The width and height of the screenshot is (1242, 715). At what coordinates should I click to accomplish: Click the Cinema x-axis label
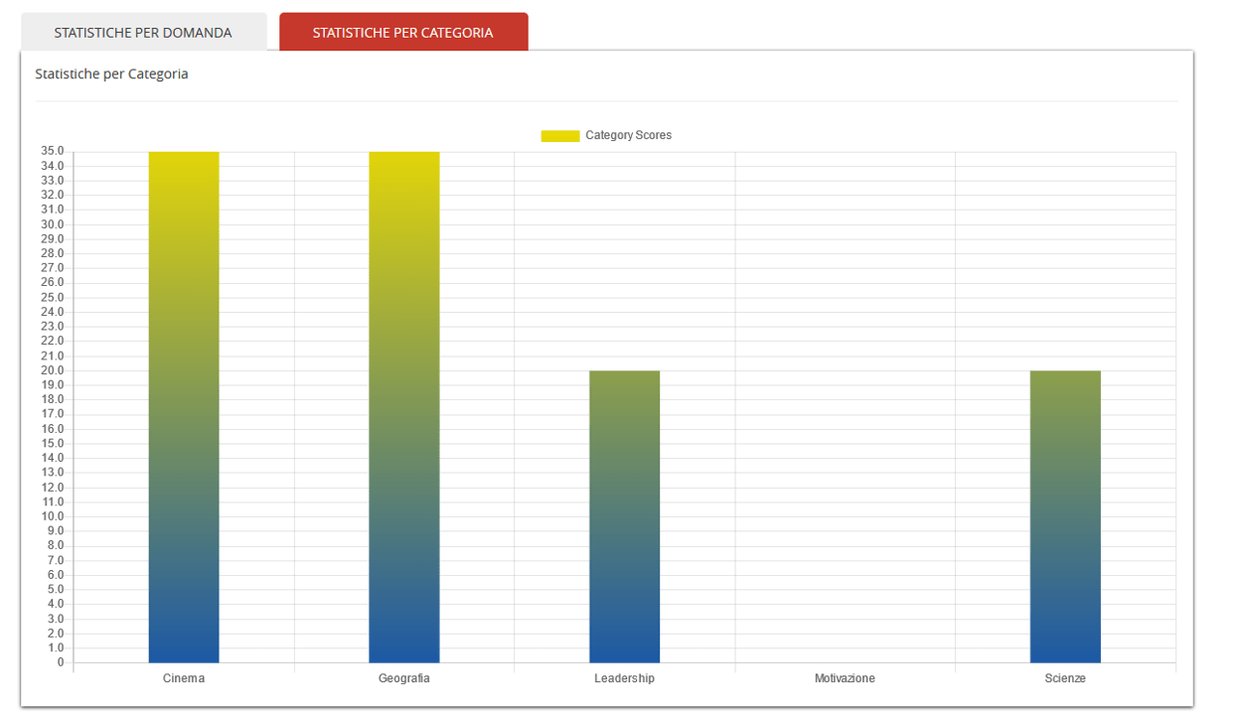(x=184, y=678)
